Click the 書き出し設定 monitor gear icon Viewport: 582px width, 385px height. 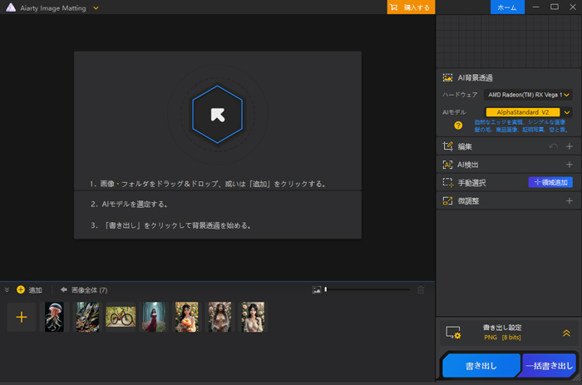453,333
